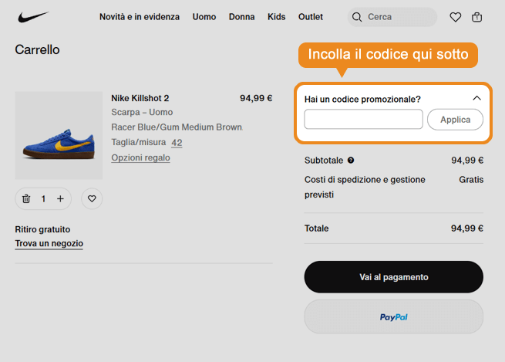Image resolution: width=505 pixels, height=362 pixels.
Task: Click the promo code input field
Action: click(x=363, y=119)
